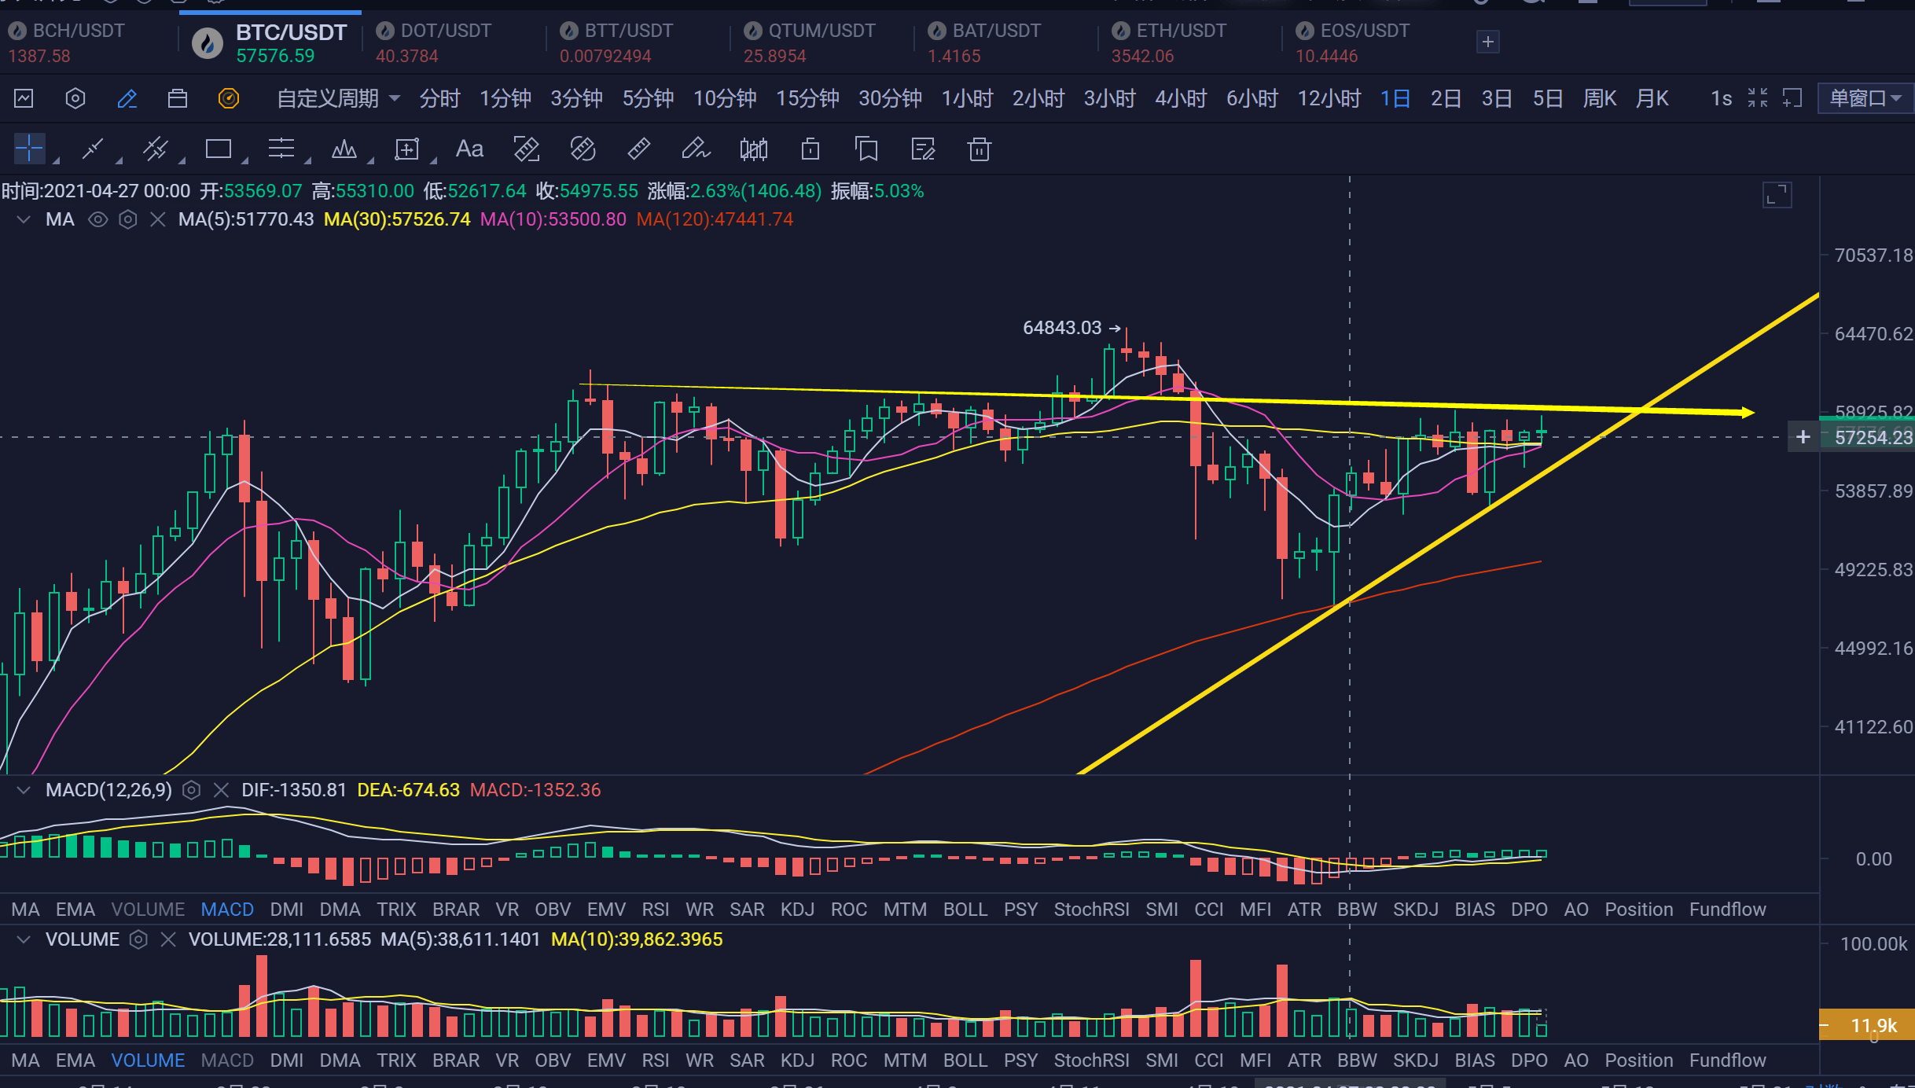1915x1088 pixels.
Task: Open the edit notes icon
Action: [923, 149]
